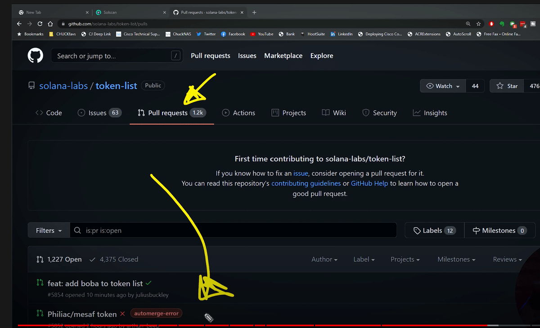
Task: Click the Watch button
Action: [x=443, y=86]
